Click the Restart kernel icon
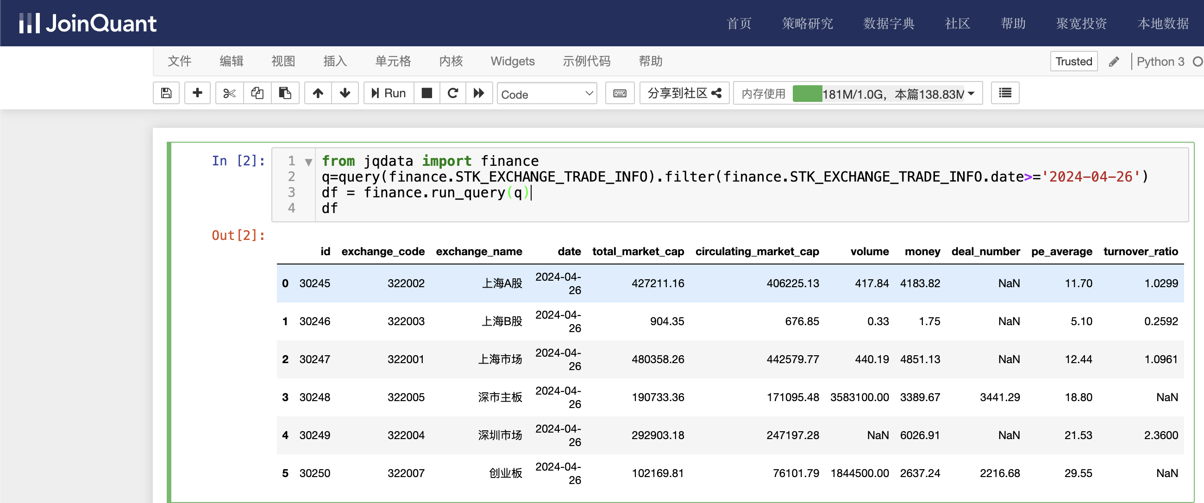The image size is (1204, 503). (454, 94)
